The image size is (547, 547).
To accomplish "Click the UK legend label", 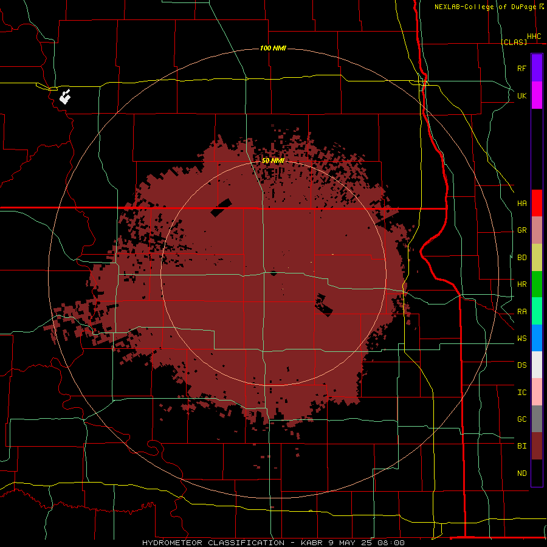I will pyautogui.click(x=522, y=95).
